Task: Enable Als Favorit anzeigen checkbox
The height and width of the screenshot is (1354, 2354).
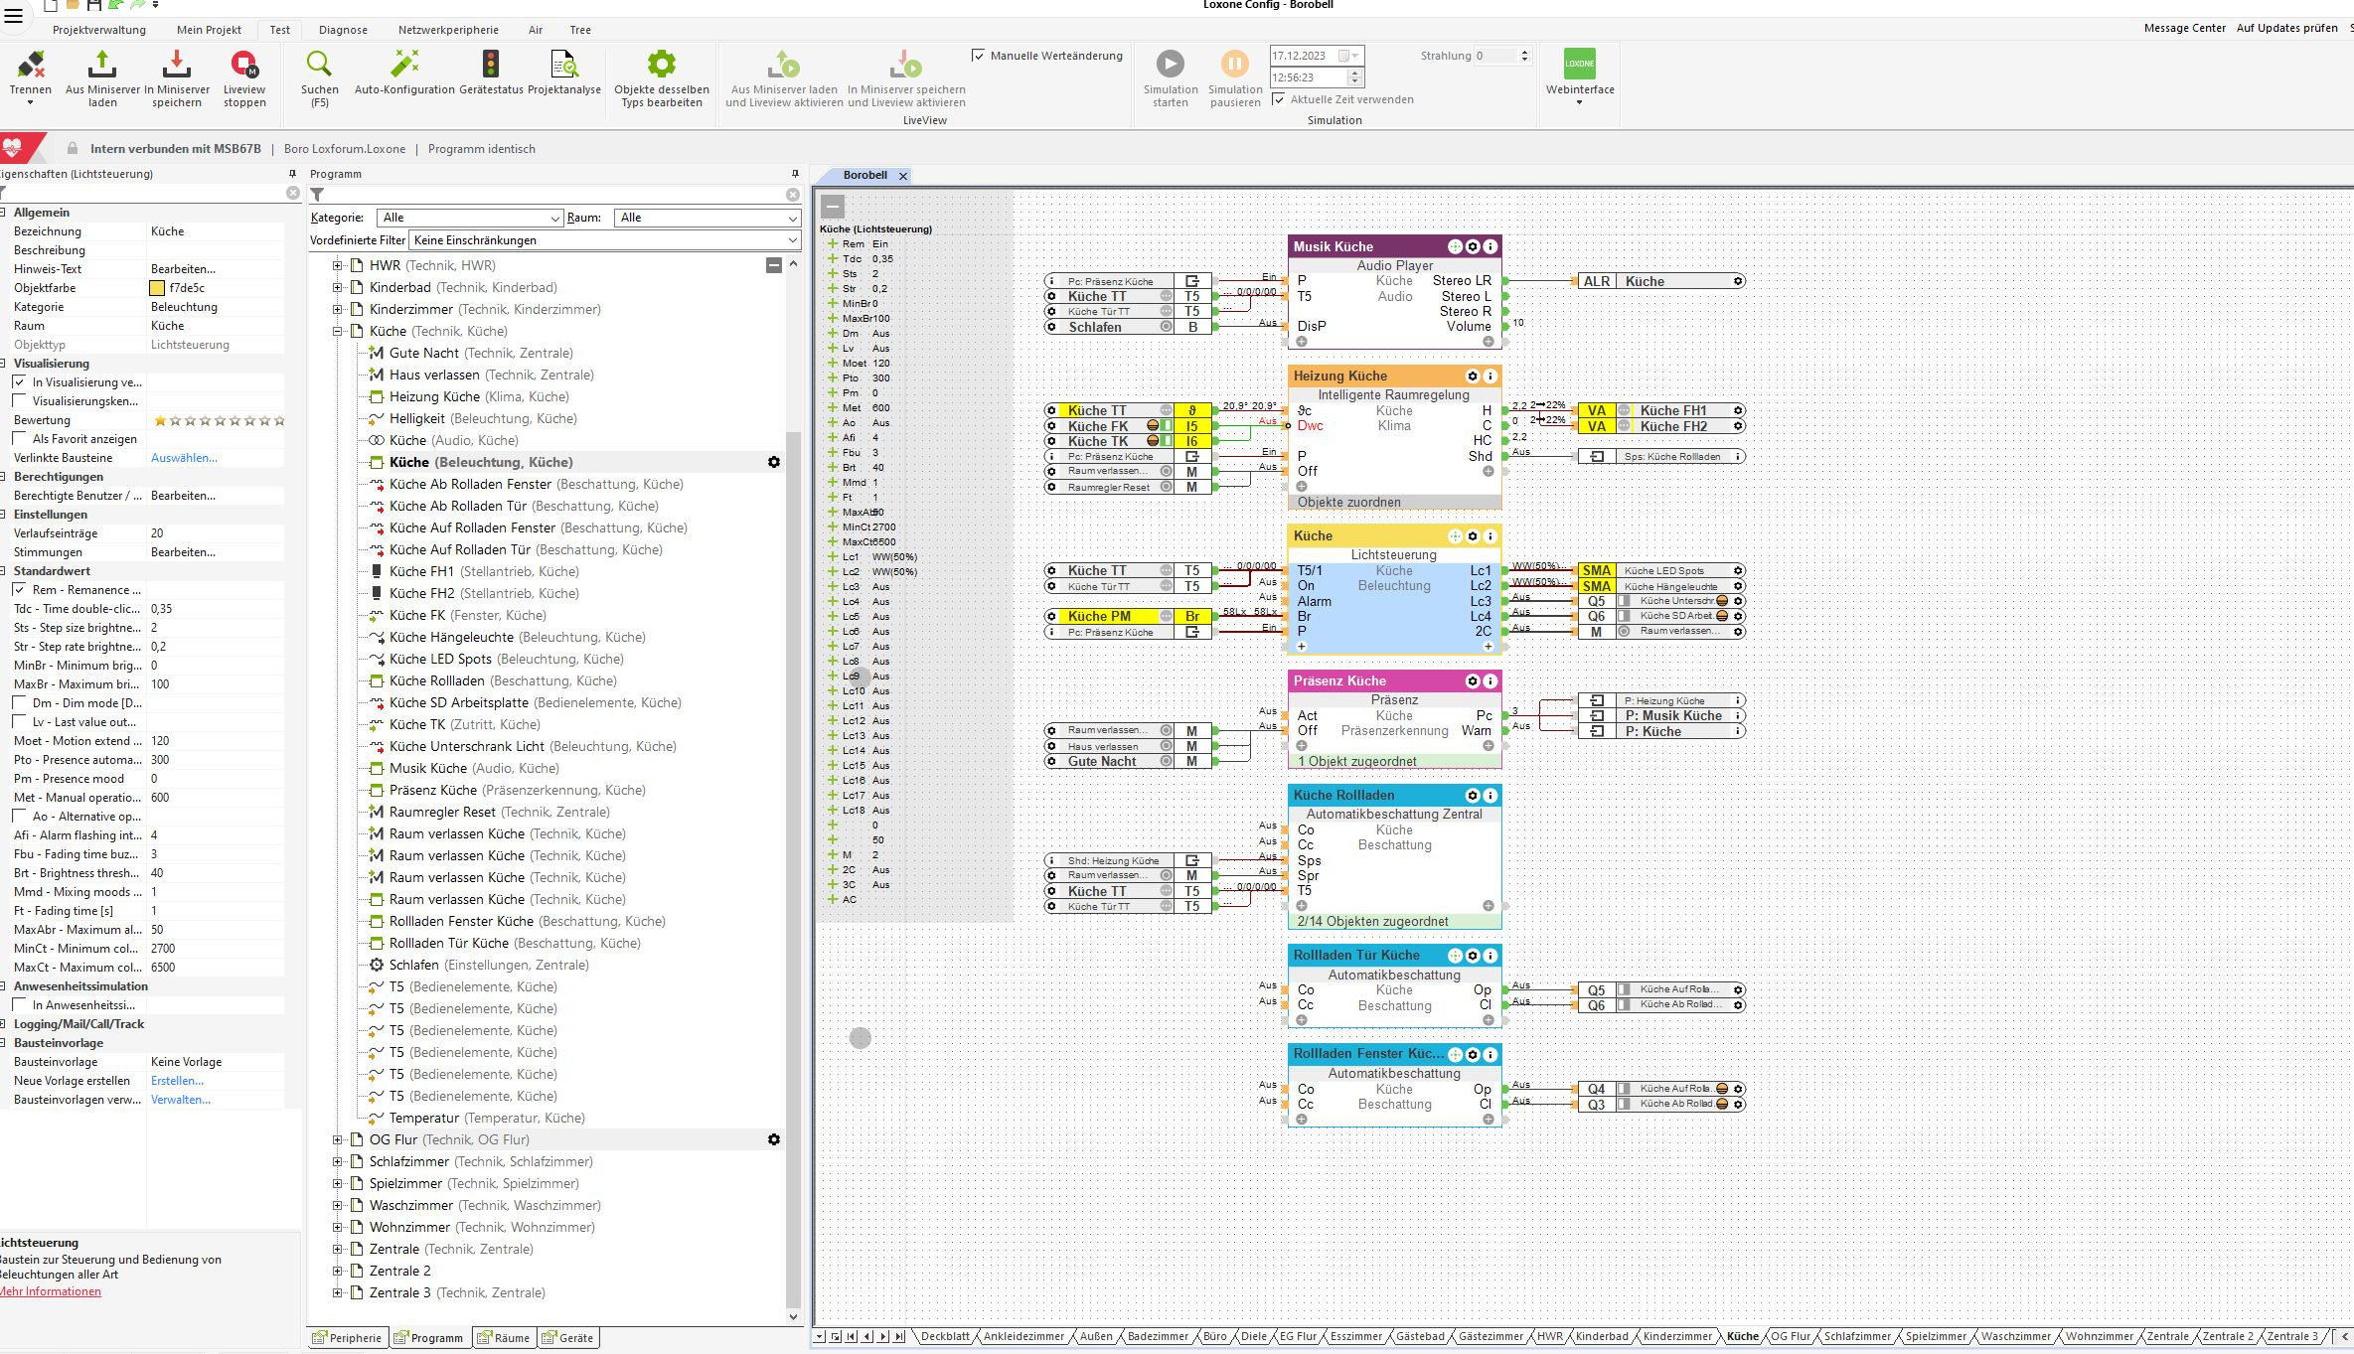Action: point(20,439)
